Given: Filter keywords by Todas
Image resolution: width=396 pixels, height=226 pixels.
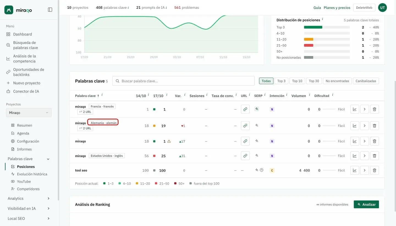Looking at the screenshot, I should pos(266,81).
